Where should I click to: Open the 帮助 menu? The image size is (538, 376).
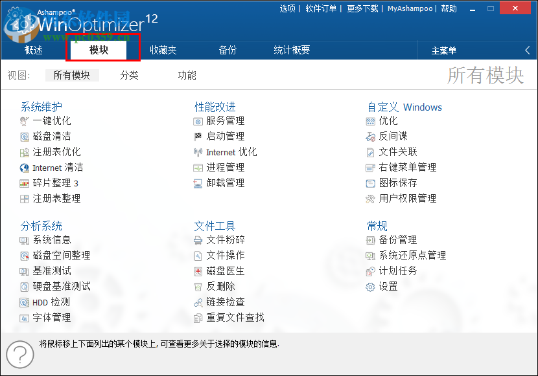[449, 8]
